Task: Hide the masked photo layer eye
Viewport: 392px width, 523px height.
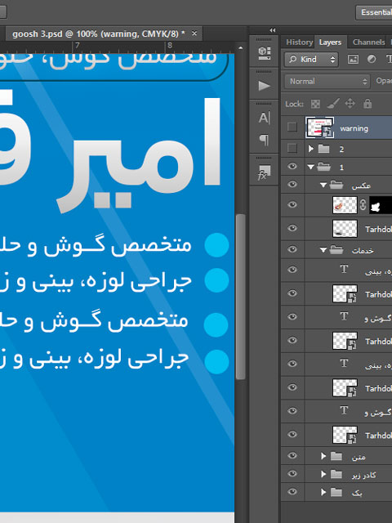Action: [x=292, y=204]
